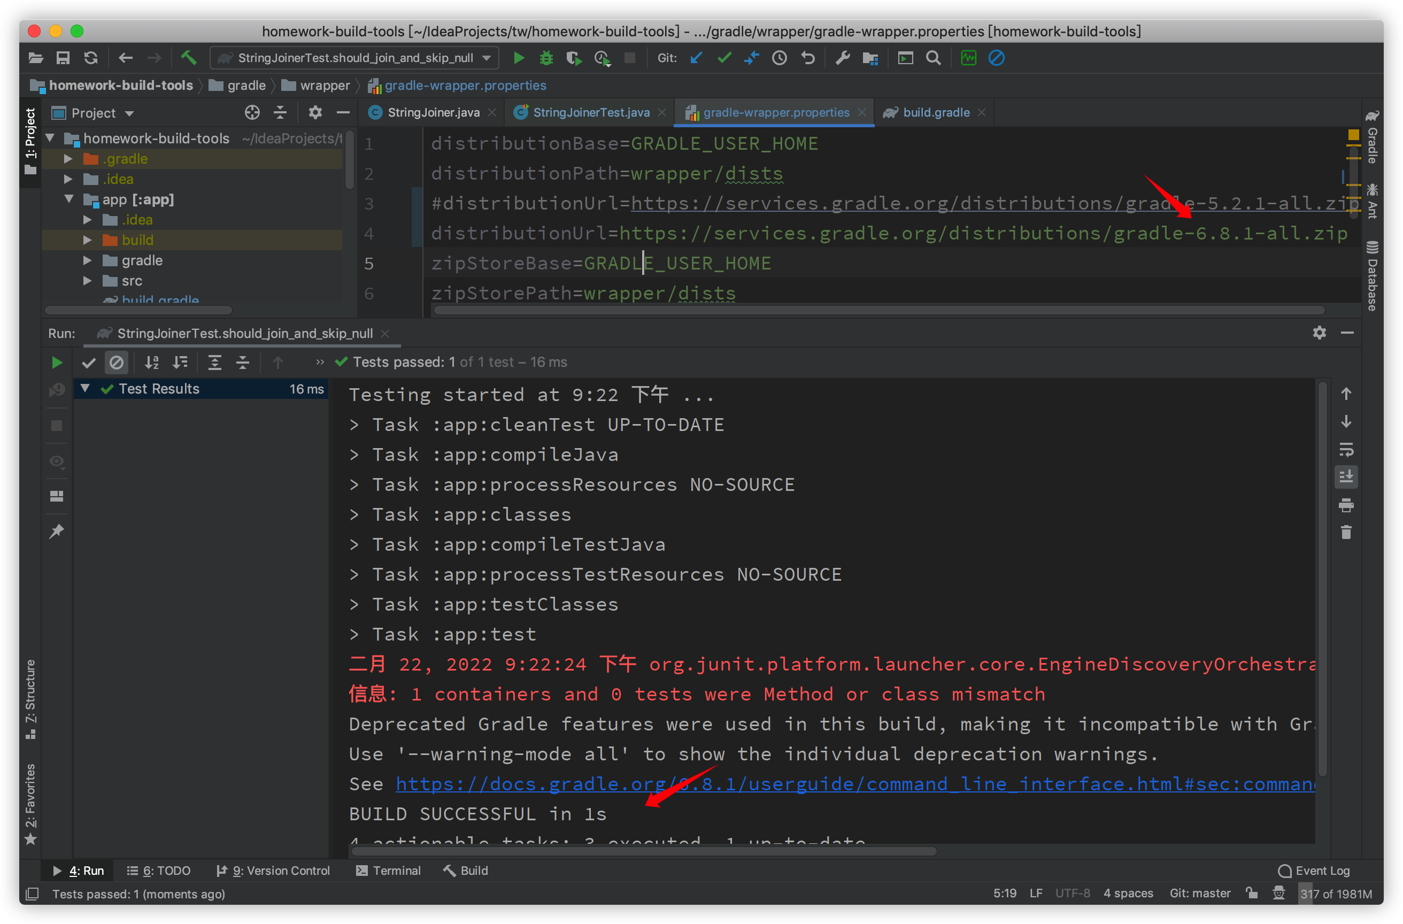Rerun tests with the green play arrow
Image resolution: width=1403 pixels, height=924 pixels.
57,363
